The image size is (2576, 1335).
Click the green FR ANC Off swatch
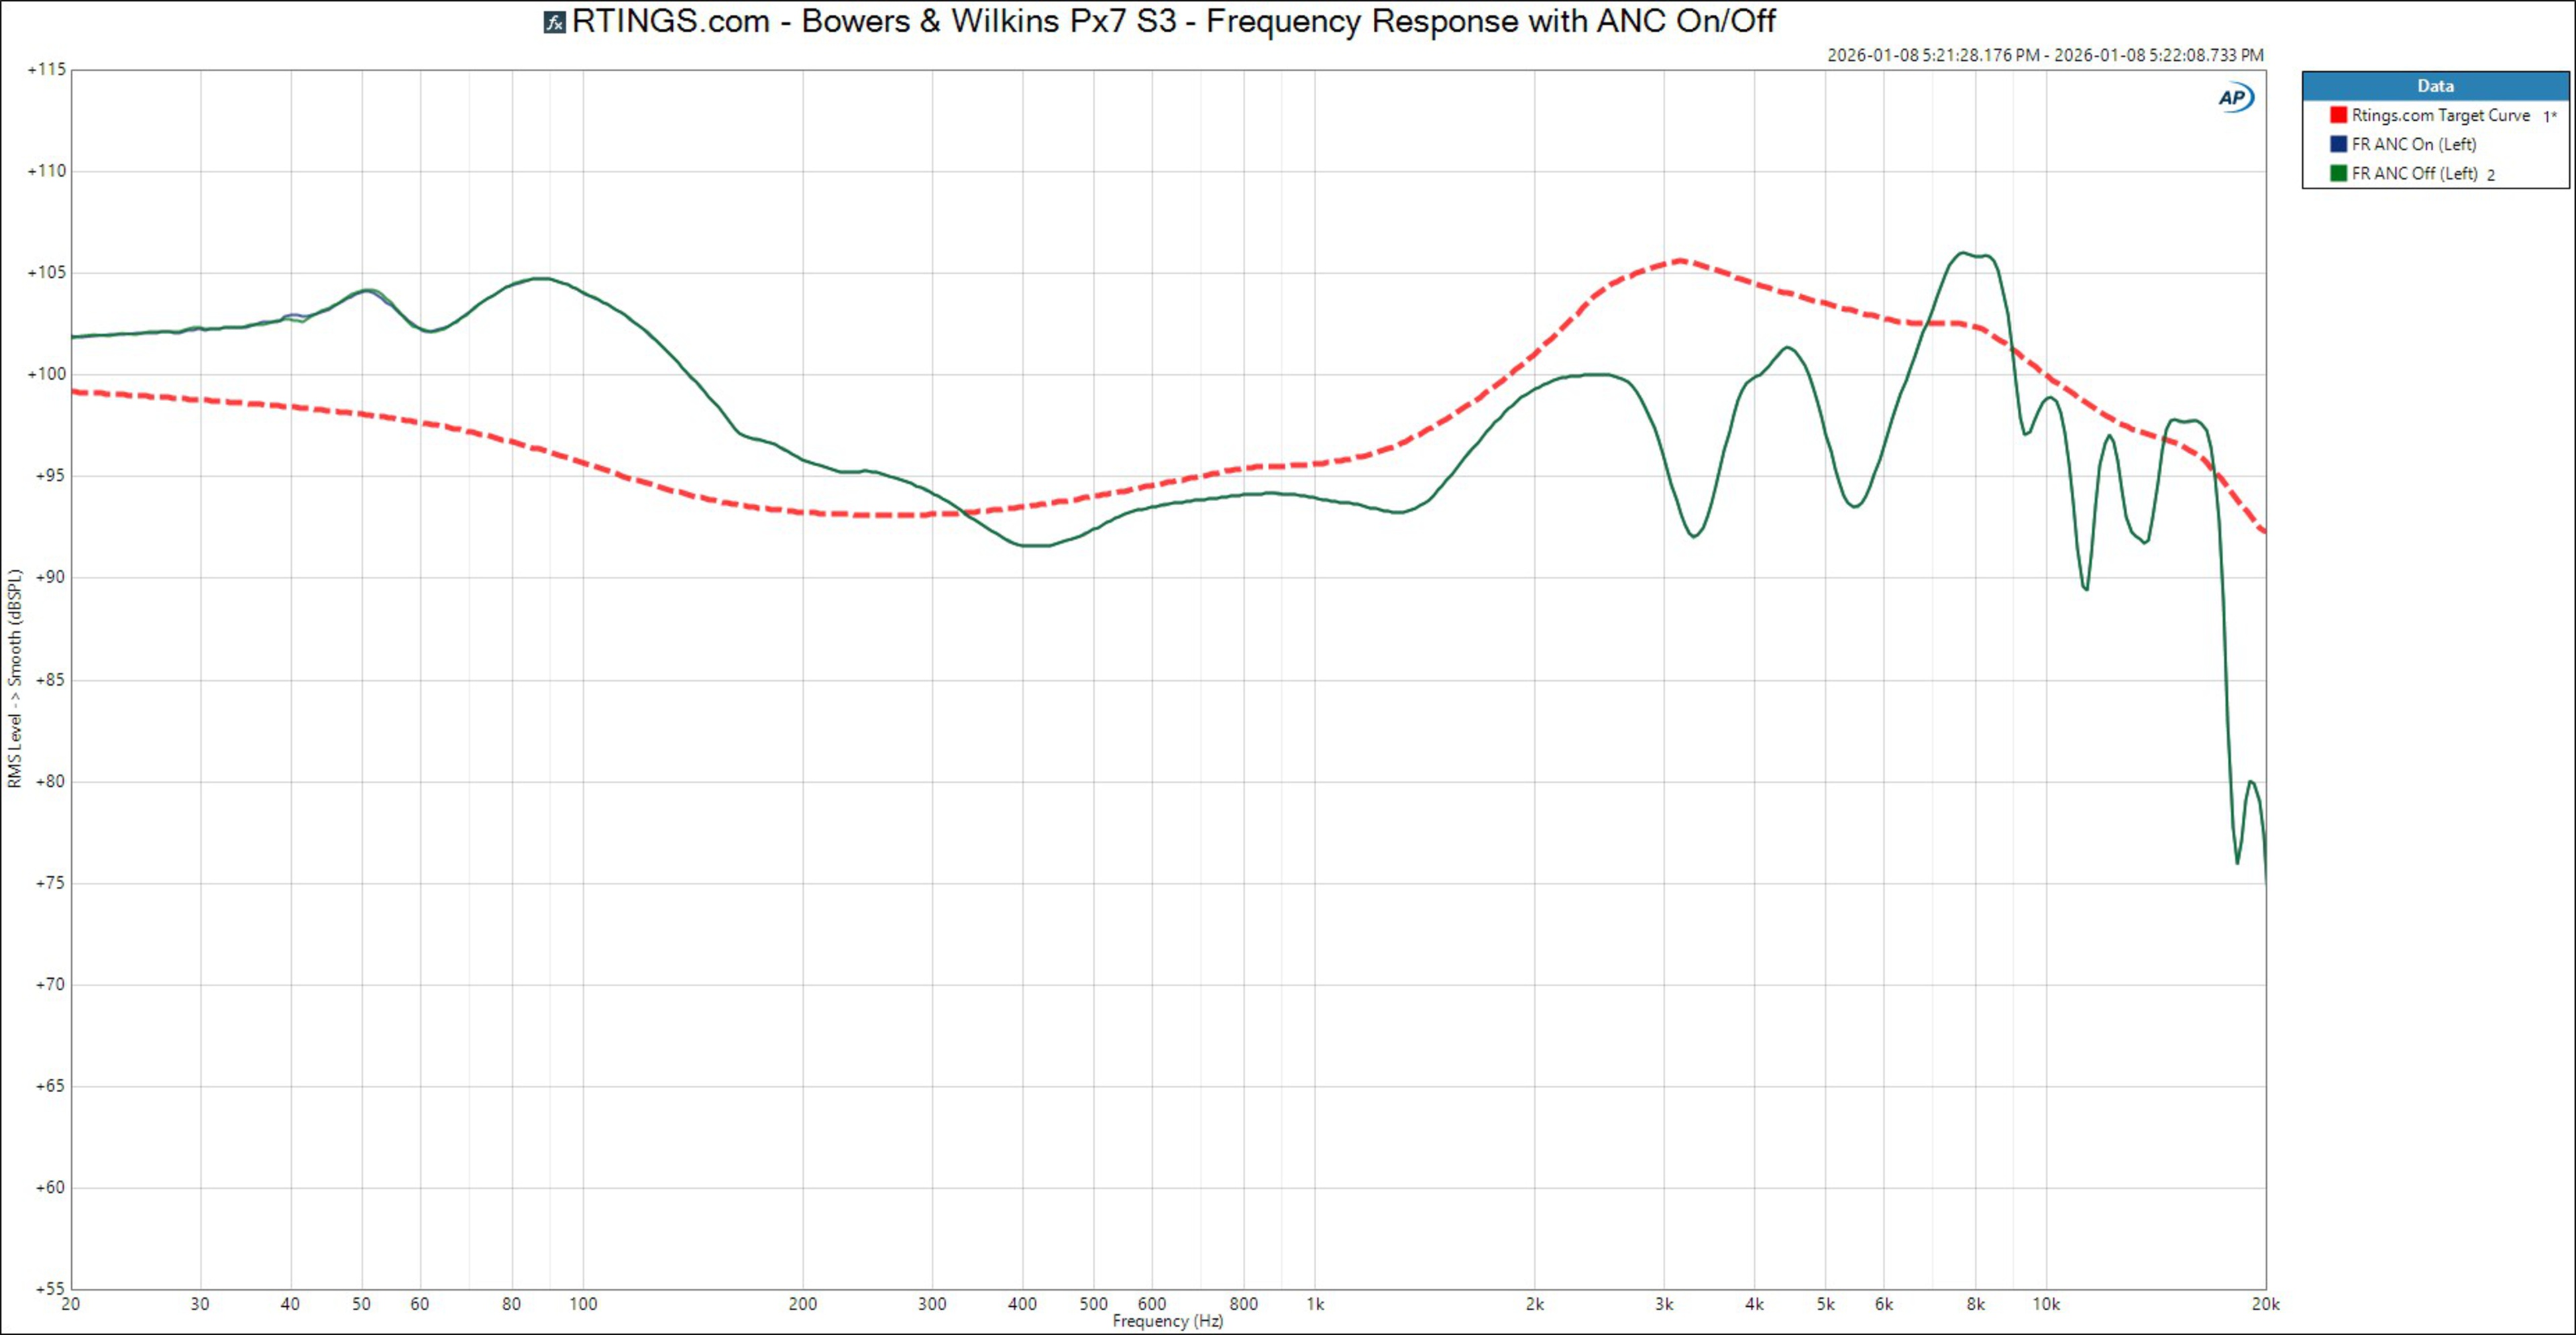(2338, 173)
